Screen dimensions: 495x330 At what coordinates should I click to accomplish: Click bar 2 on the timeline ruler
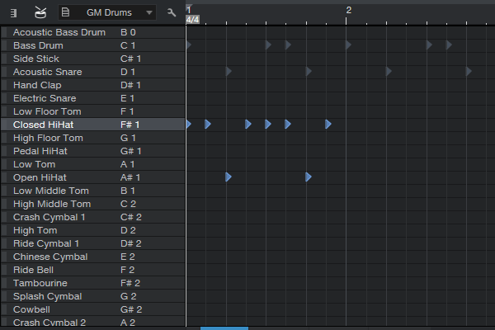coord(348,10)
